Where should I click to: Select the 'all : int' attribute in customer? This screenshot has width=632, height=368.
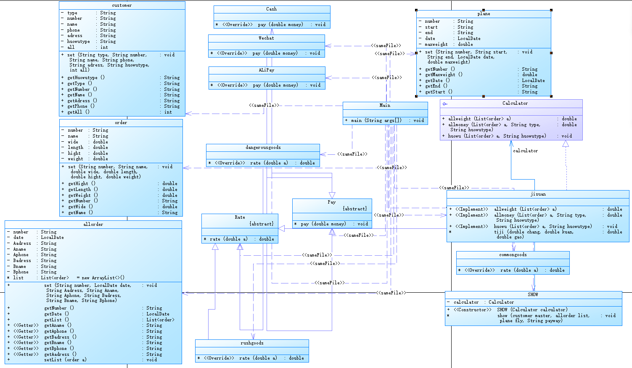(x=85, y=47)
